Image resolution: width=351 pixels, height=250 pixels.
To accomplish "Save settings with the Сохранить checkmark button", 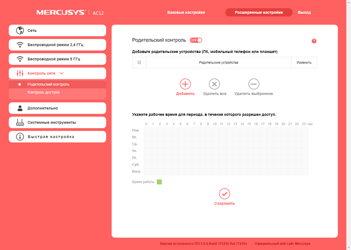I will [x=225, y=194].
